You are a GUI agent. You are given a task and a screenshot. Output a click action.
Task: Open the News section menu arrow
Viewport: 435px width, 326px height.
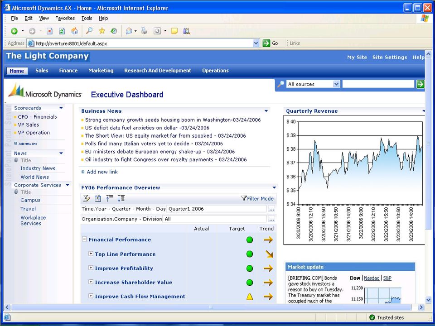(x=61, y=153)
